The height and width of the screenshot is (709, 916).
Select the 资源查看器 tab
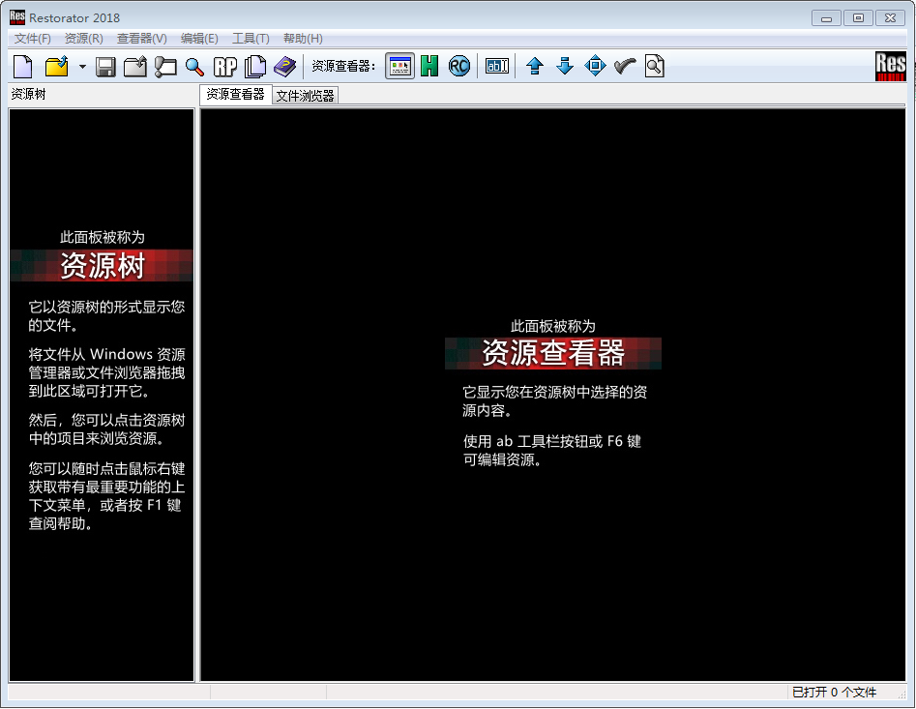pyautogui.click(x=235, y=95)
